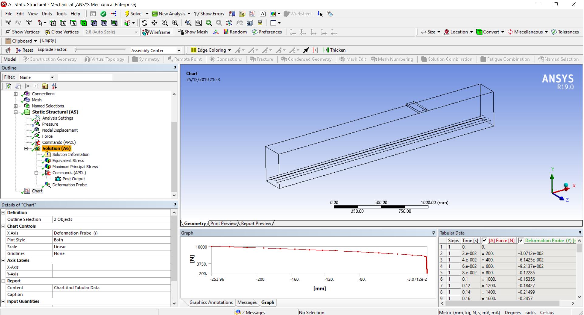Open the Tools menu
The image size is (584, 315).
pos(61,14)
